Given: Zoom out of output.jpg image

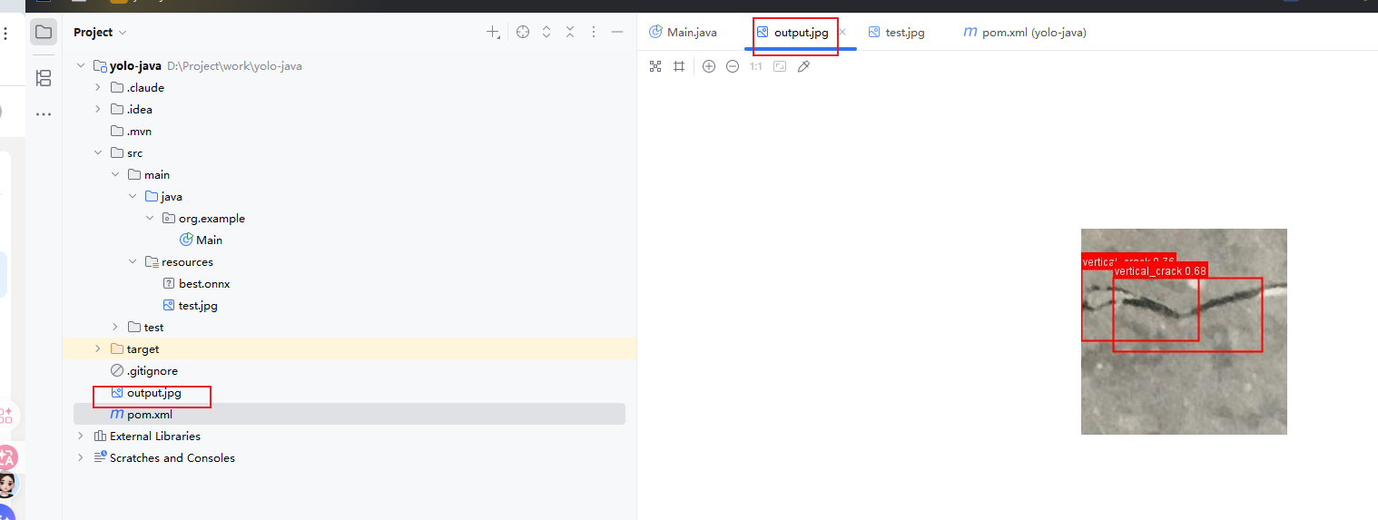Looking at the screenshot, I should (x=733, y=66).
